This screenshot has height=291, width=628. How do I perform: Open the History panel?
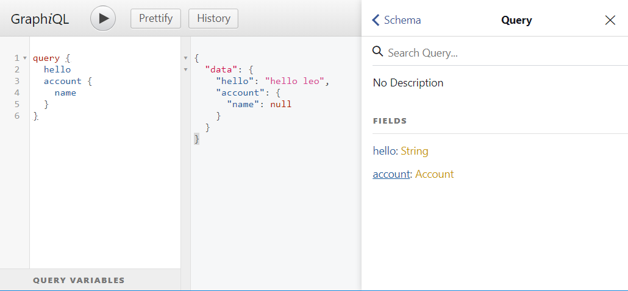click(213, 18)
